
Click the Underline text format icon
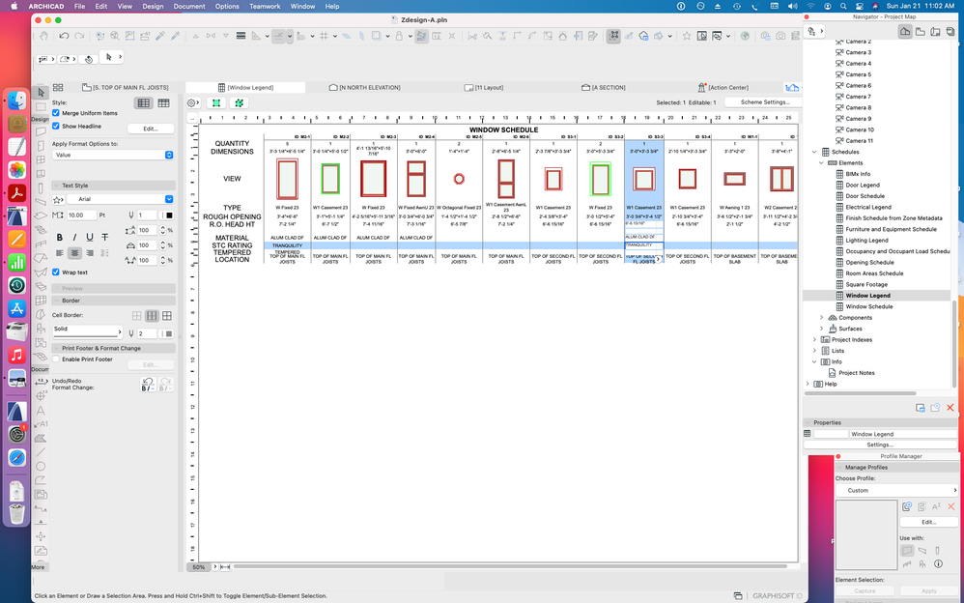[x=90, y=237]
